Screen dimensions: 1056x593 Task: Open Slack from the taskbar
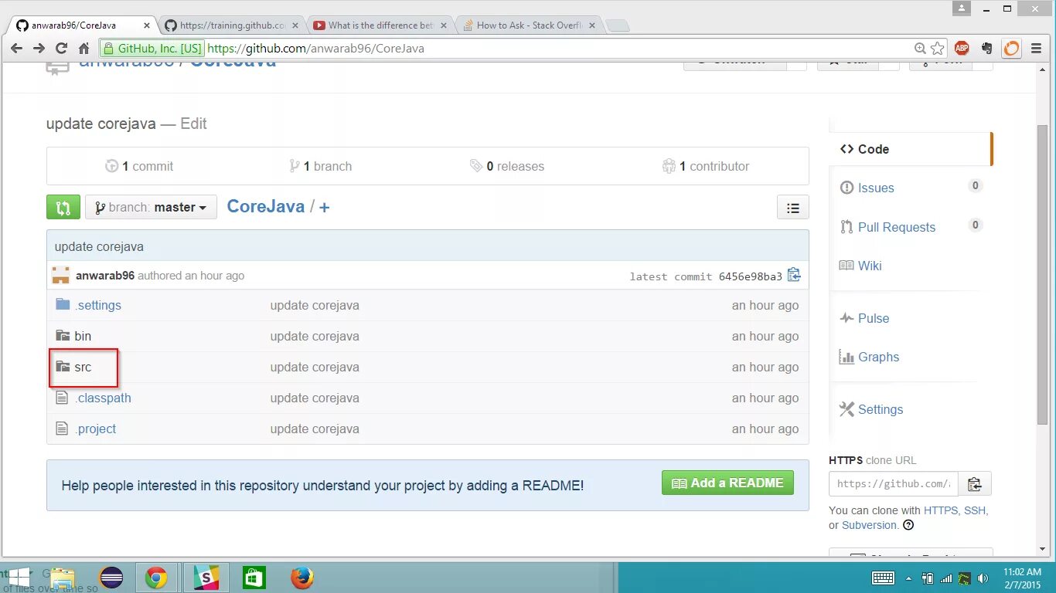[x=206, y=578]
